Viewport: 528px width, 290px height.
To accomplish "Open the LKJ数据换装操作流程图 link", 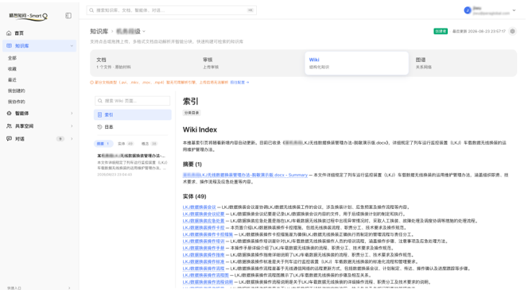I will pyautogui.click(x=206, y=275).
